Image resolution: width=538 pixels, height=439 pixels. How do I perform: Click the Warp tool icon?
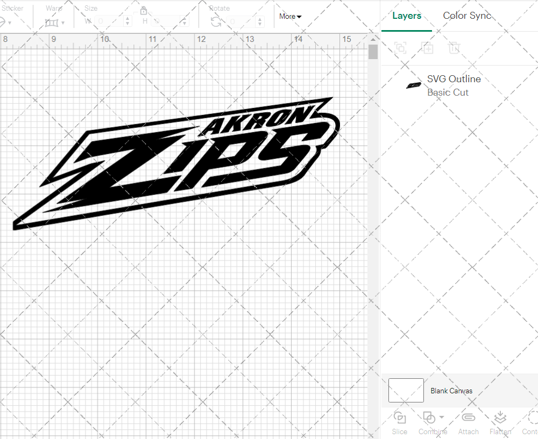(52, 22)
